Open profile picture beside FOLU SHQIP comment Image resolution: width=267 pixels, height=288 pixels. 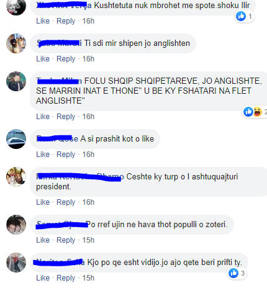[16, 81]
